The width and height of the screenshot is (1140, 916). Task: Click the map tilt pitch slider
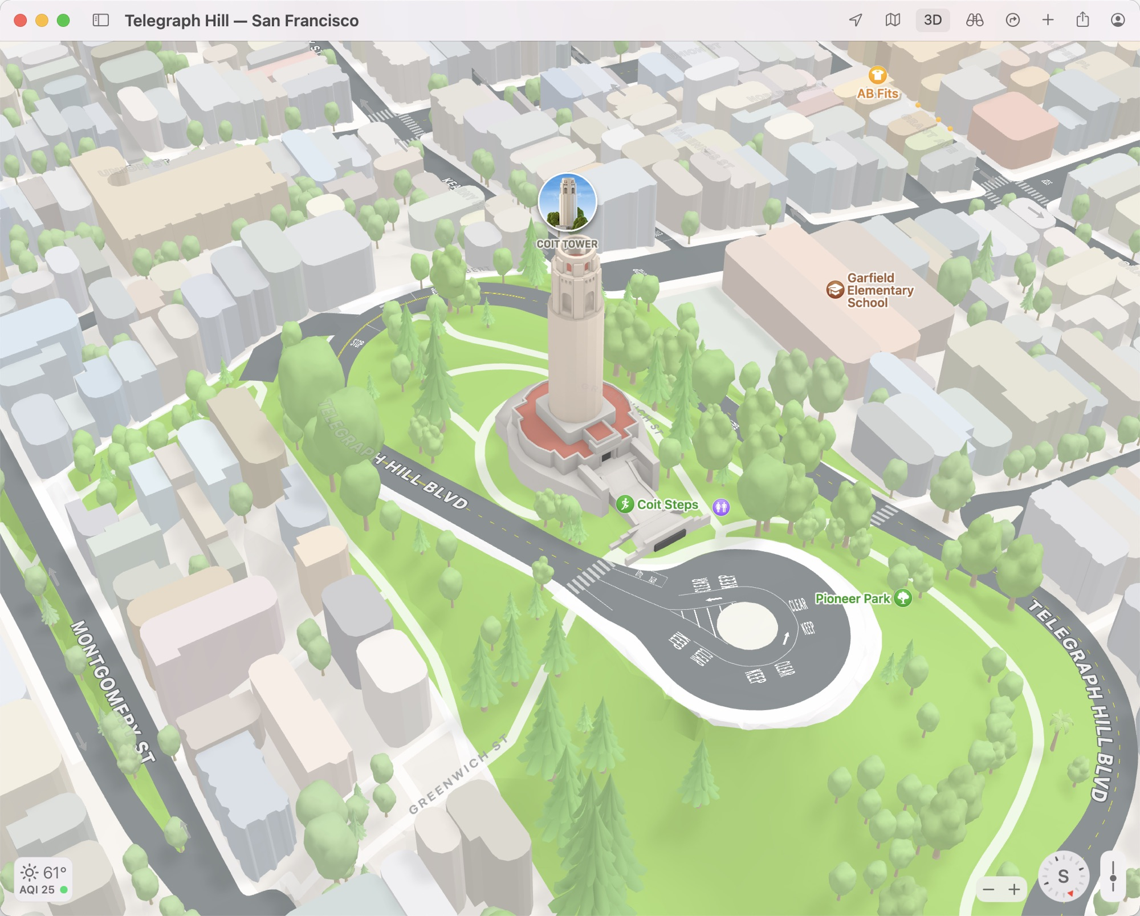[1113, 877]
